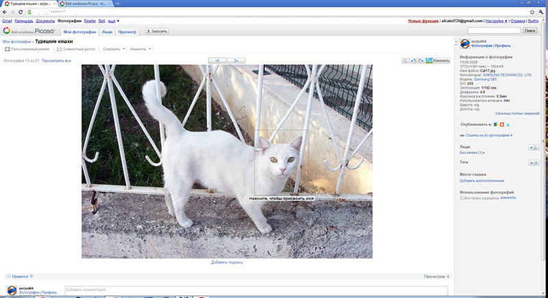
Task: Rotate the photo clockwise
Action: coord(421,60)
